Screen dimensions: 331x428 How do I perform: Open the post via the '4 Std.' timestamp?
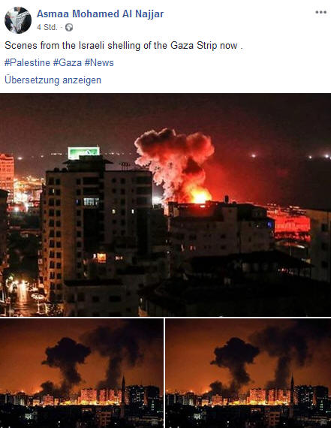(x=47, y=27)
